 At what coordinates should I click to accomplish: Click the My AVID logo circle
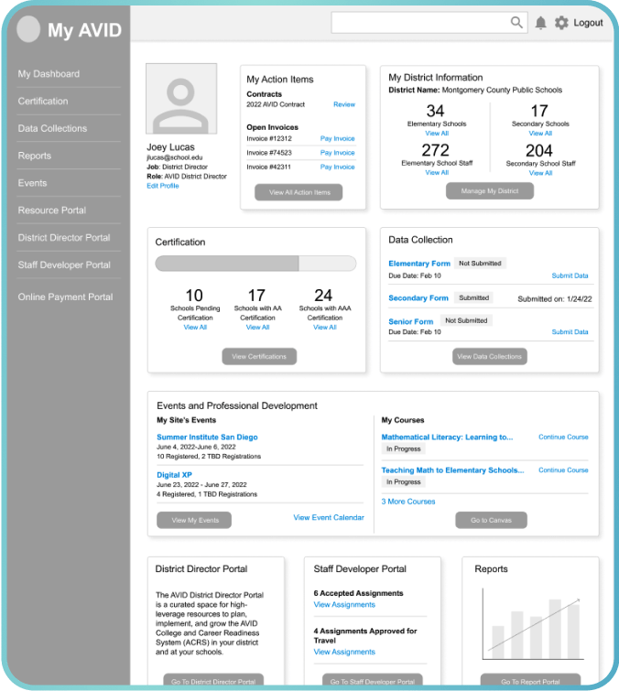click(x=28, y=29)
